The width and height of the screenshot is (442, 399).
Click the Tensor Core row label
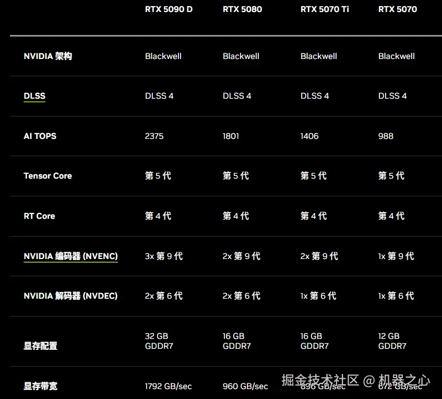pyautogui.click(x=48, y=176)
